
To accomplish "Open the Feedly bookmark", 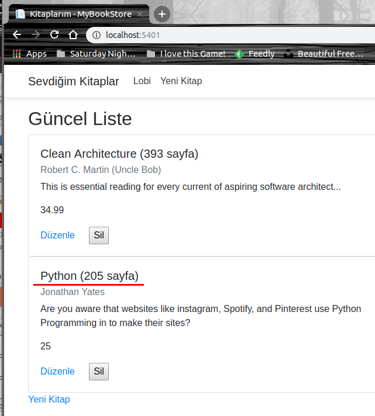I will coord(255,54).
